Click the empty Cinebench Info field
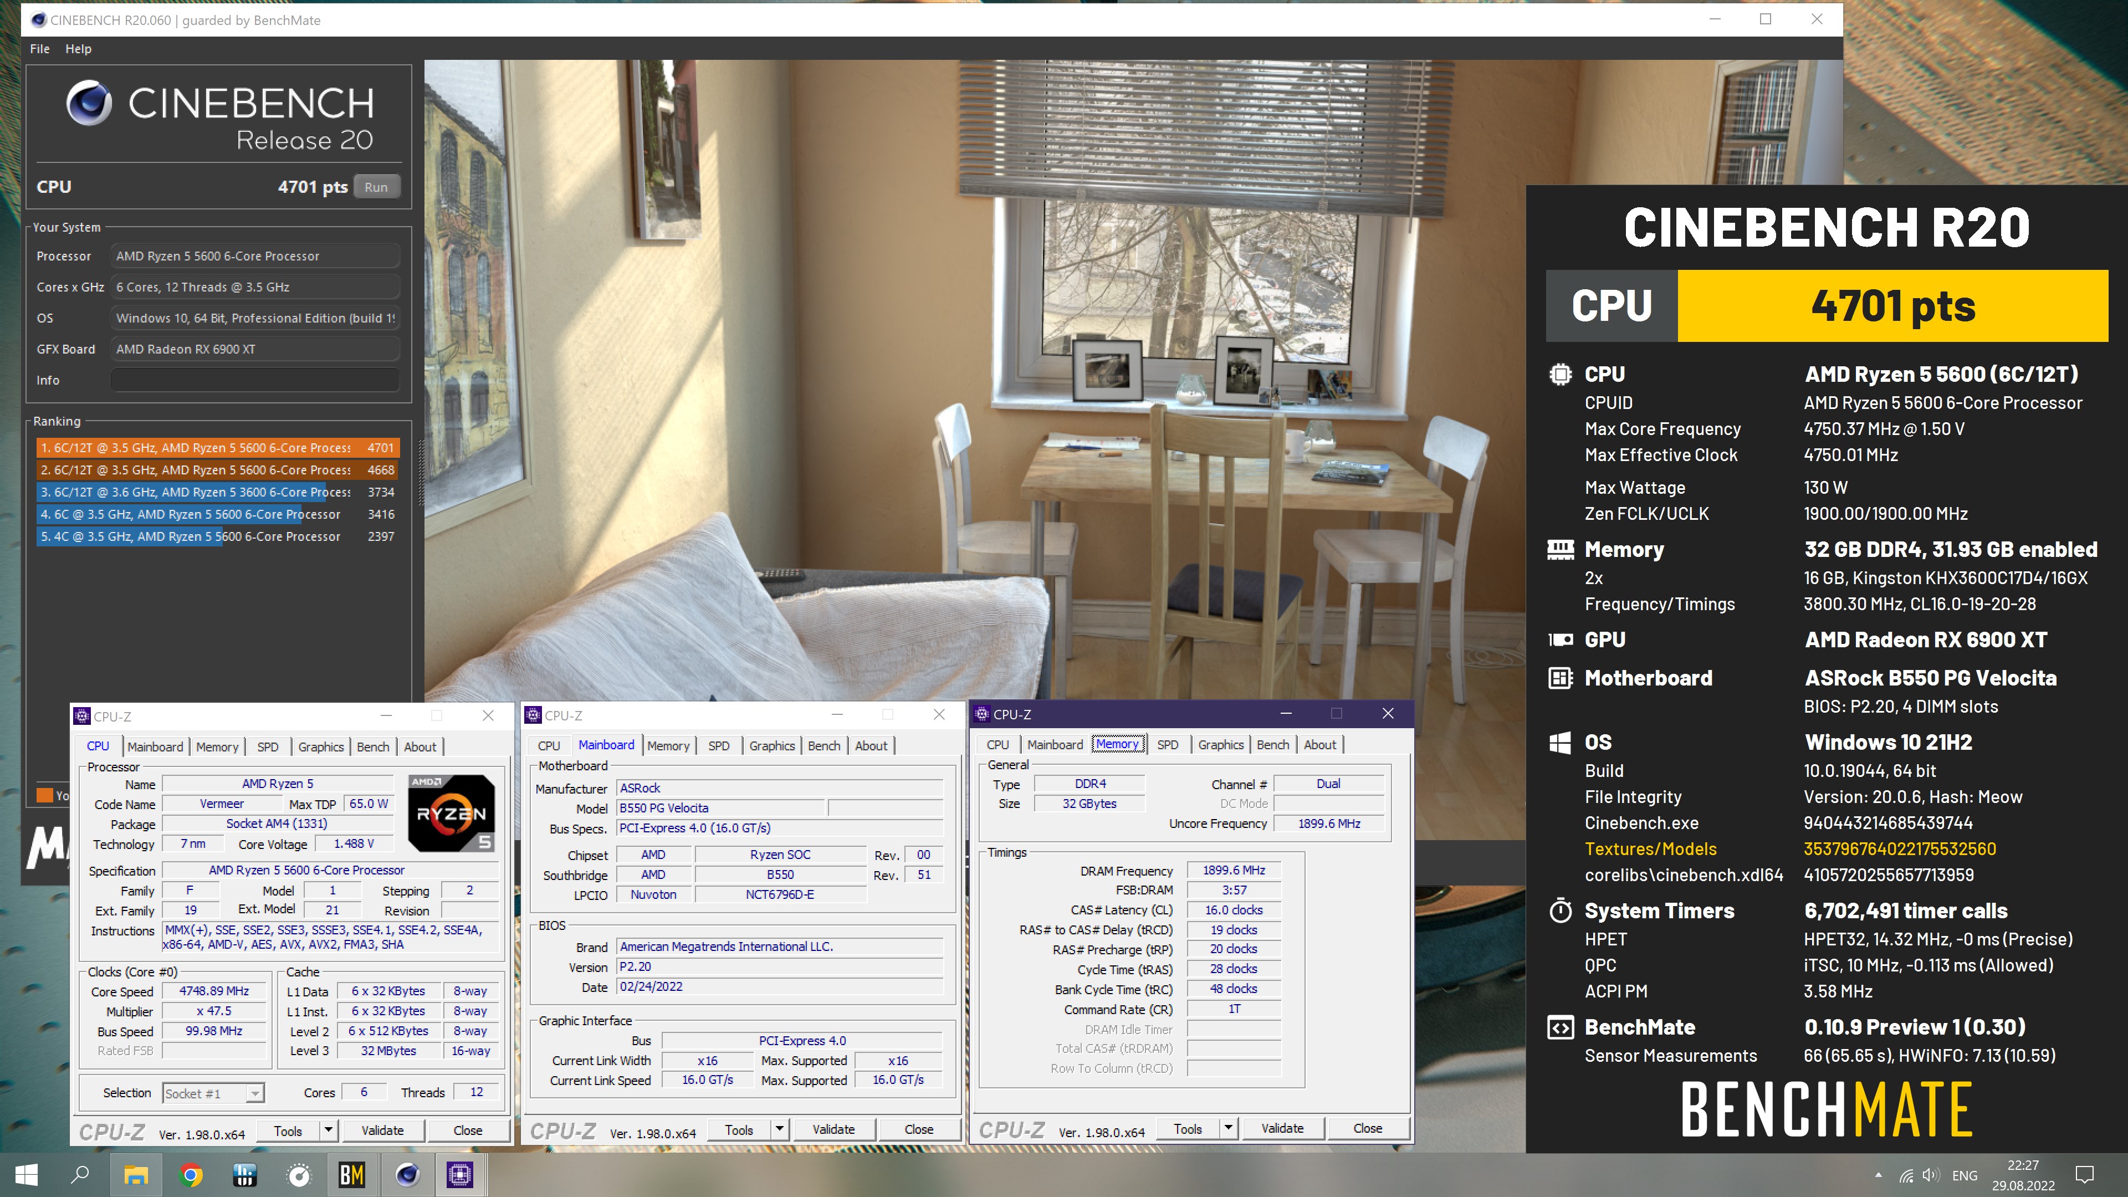 (255, 380)
